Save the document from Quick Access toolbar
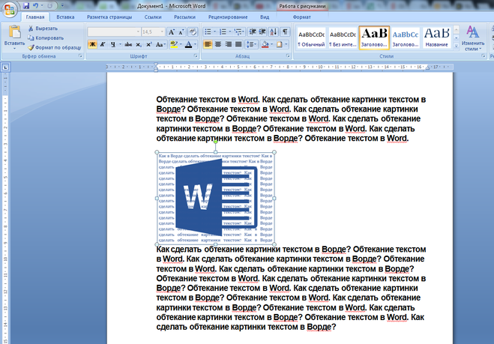This screenshot has width=494, height=344. click(26, 6)
